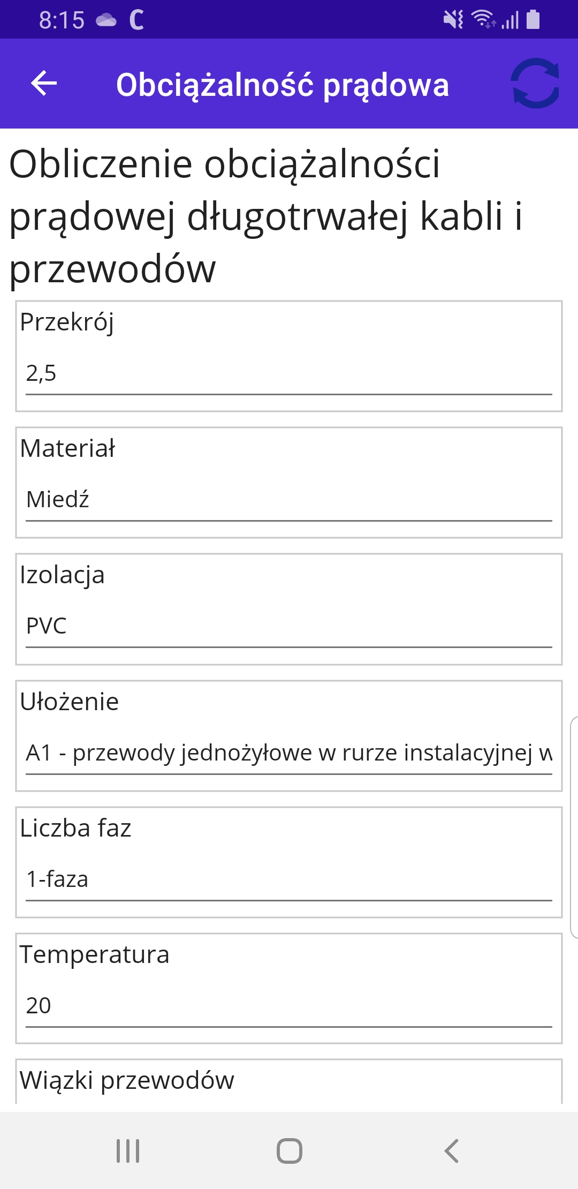
Task: Tap the back arrow in header
Action: point(44,84)
